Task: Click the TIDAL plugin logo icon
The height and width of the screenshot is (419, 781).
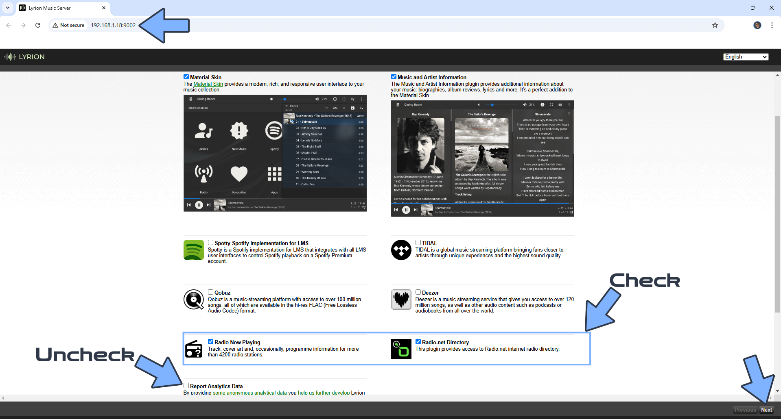Action: [401, 250]
